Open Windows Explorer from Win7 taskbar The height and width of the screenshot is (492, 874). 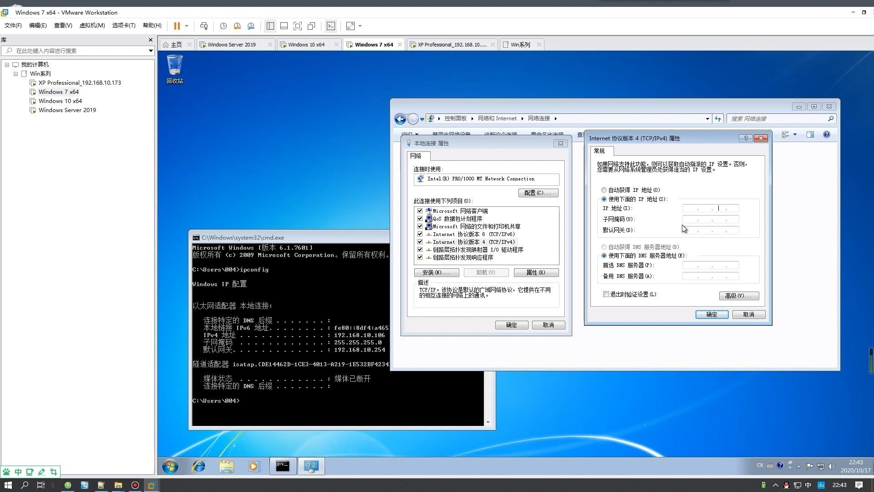pos(226,466)
